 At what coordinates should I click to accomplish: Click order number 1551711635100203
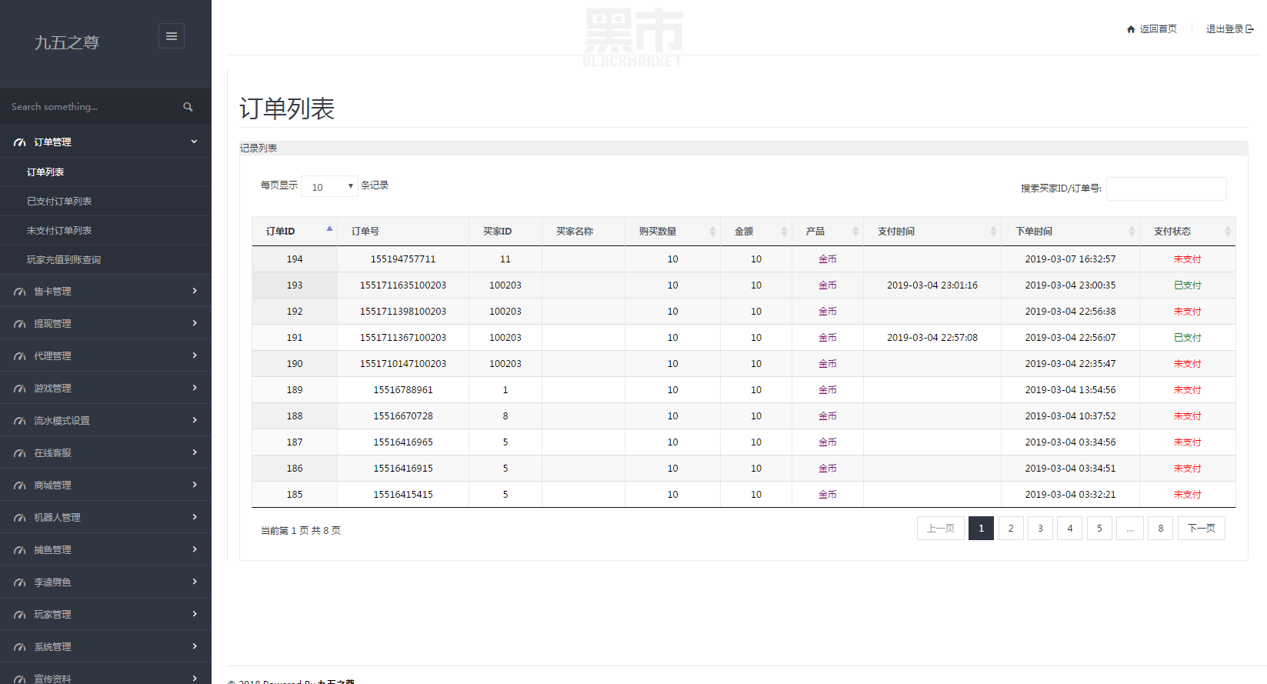click(403, 285)
